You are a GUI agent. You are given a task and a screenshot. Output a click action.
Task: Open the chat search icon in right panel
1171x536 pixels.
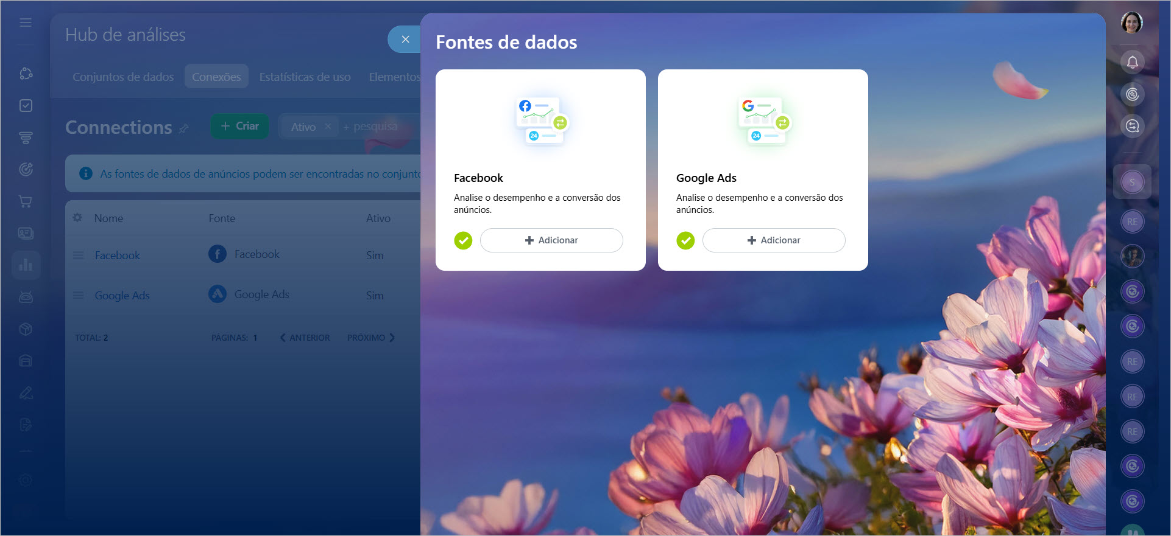point(1132,126)
